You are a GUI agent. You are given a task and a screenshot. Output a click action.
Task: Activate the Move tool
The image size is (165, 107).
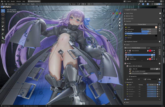pos(3,19)
